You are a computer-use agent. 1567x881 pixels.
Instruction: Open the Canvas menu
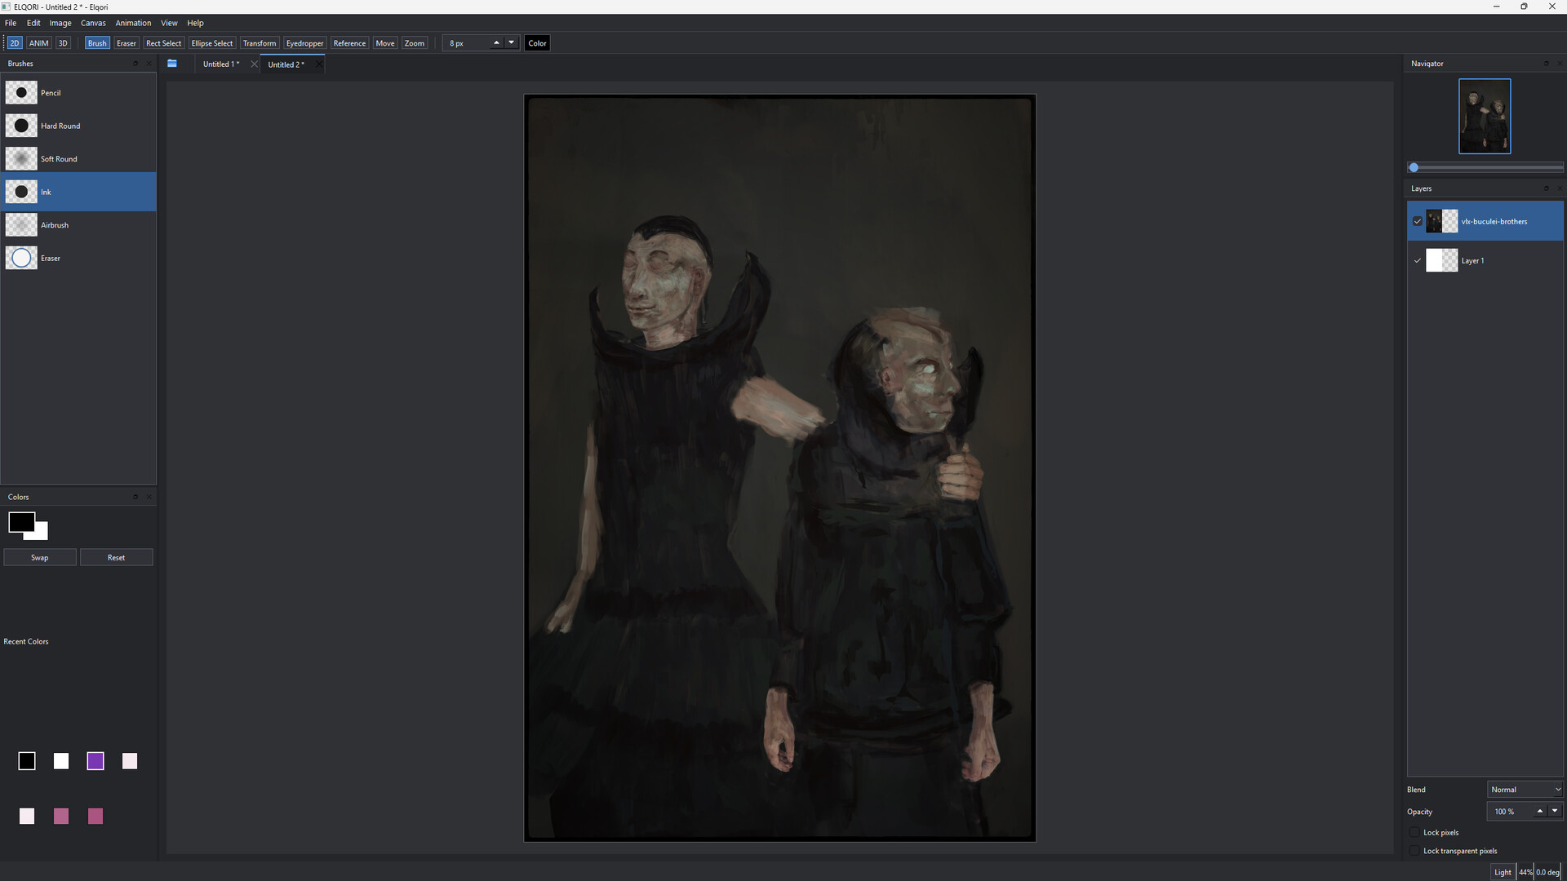pos(93,23)
